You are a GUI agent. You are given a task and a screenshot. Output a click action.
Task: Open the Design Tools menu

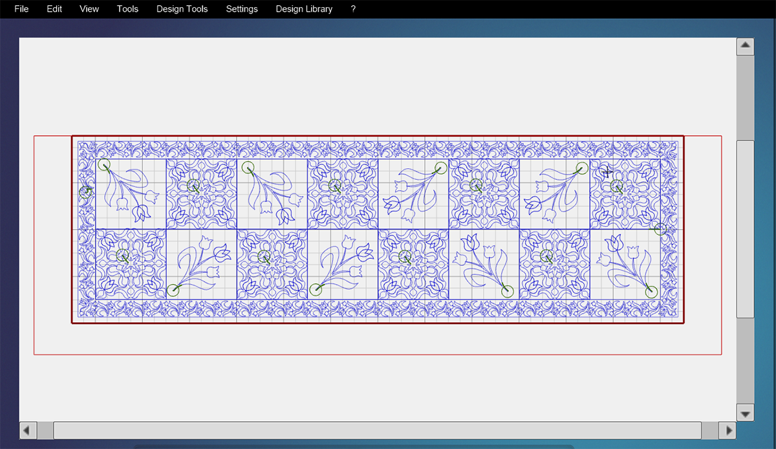pos(182,9)
